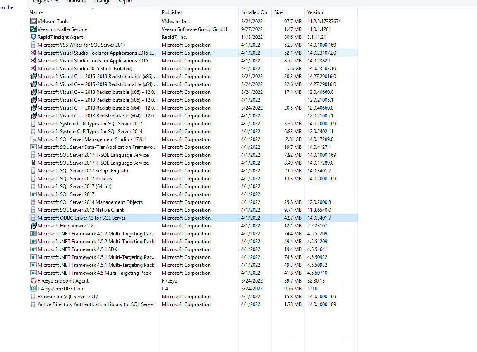Select the VSS Writer for SQL Server 2017 icon
Screen dimensions: 477x352
tap(34, 45)
